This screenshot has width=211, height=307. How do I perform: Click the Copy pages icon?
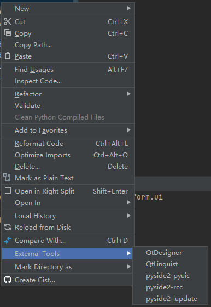(x=8, y=33)
